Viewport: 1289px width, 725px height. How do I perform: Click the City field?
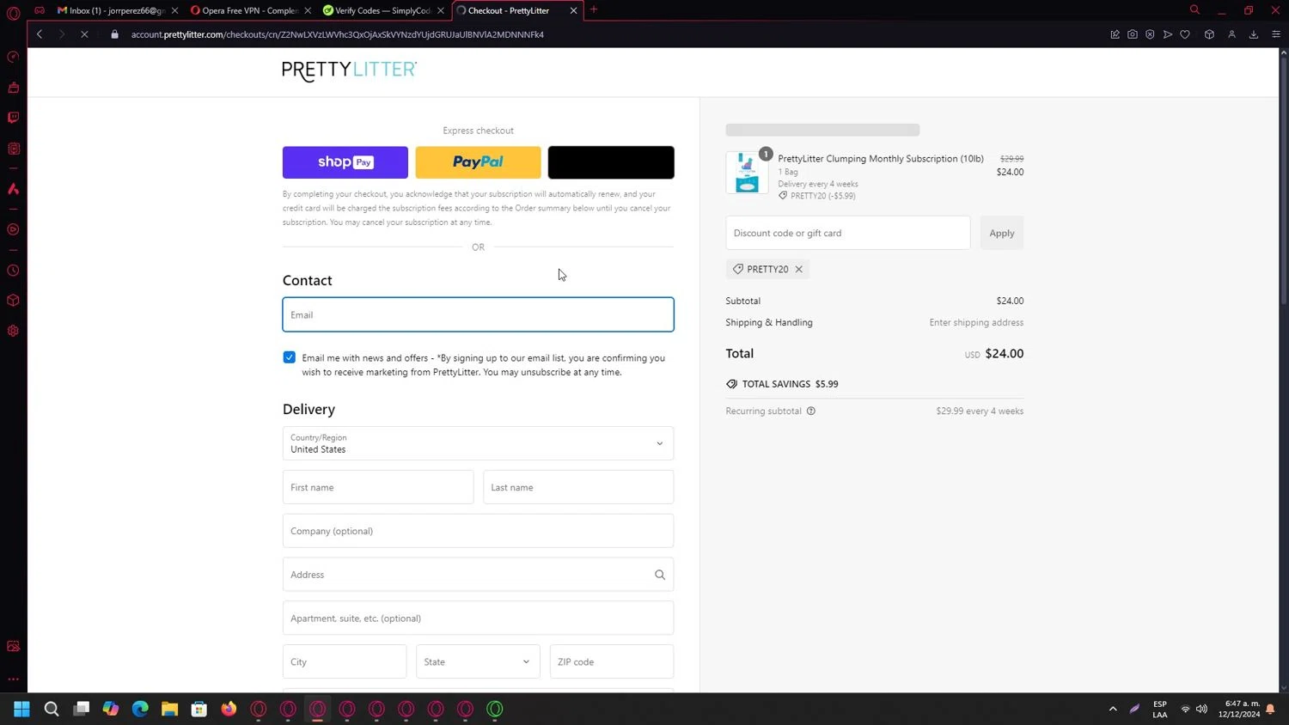point(345,661)
